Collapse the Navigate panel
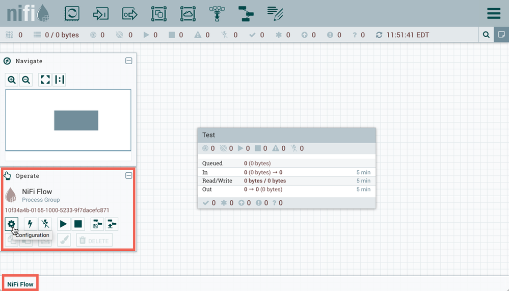 click(x=129, y=61)
